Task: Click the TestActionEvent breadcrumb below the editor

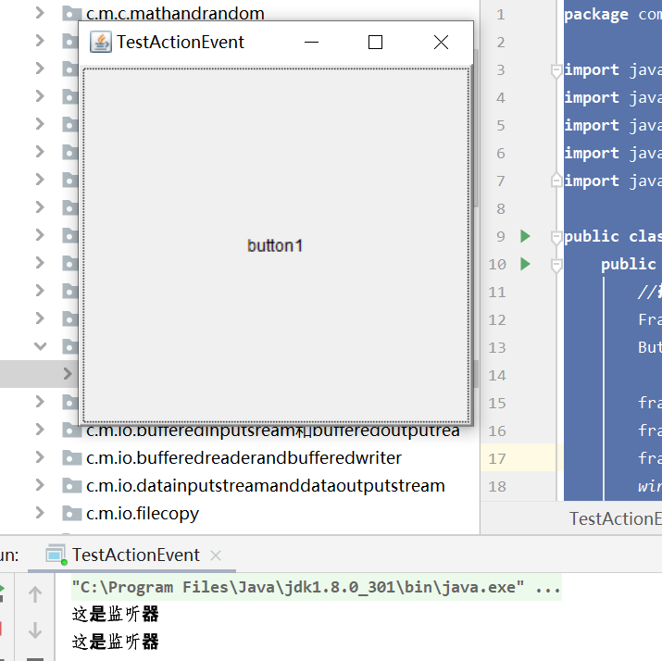Action: click(x=616, y=518)
